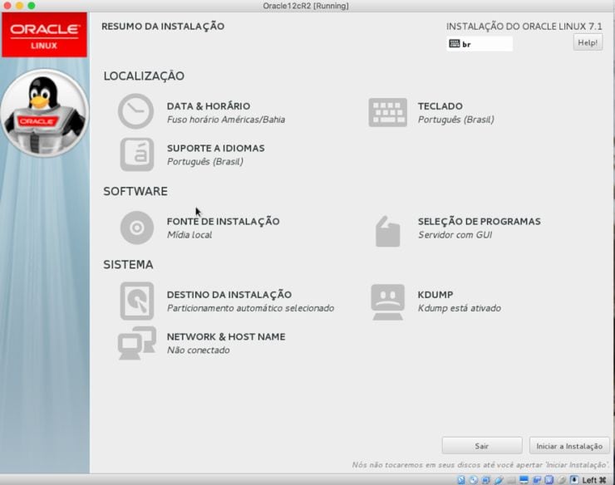Click the RESUMO DA INSTALAÇÃO title text
This screenshot has height=485, width=615.
163,27
